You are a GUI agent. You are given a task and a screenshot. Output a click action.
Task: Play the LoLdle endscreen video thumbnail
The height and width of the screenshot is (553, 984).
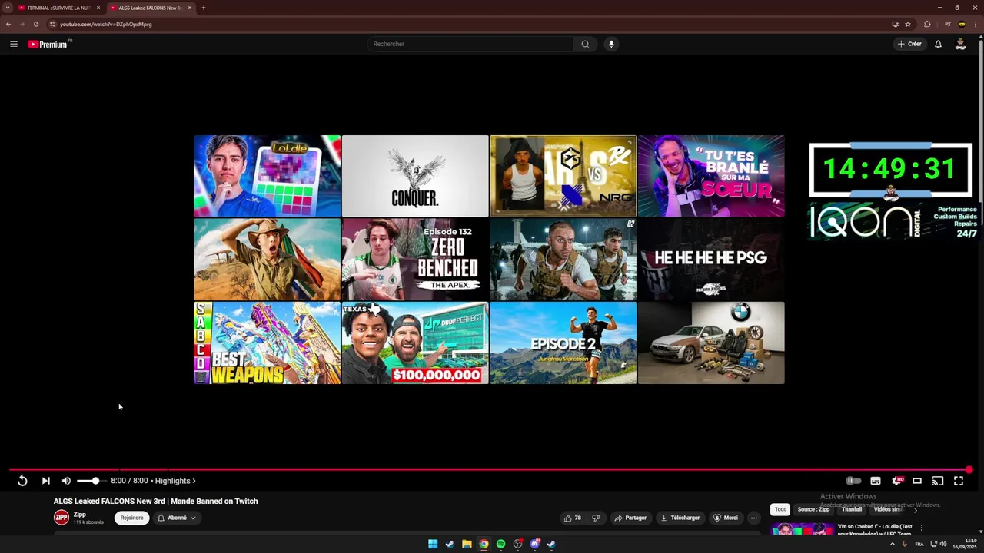click(267, 176)
